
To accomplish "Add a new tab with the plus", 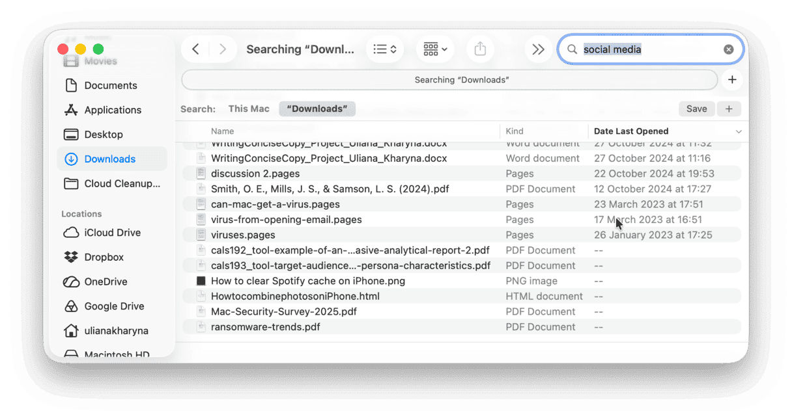I will click(x=732, y=80).
